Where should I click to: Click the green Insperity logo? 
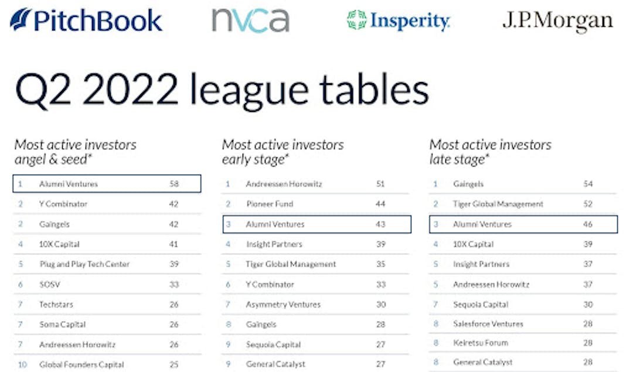[398, 21]
